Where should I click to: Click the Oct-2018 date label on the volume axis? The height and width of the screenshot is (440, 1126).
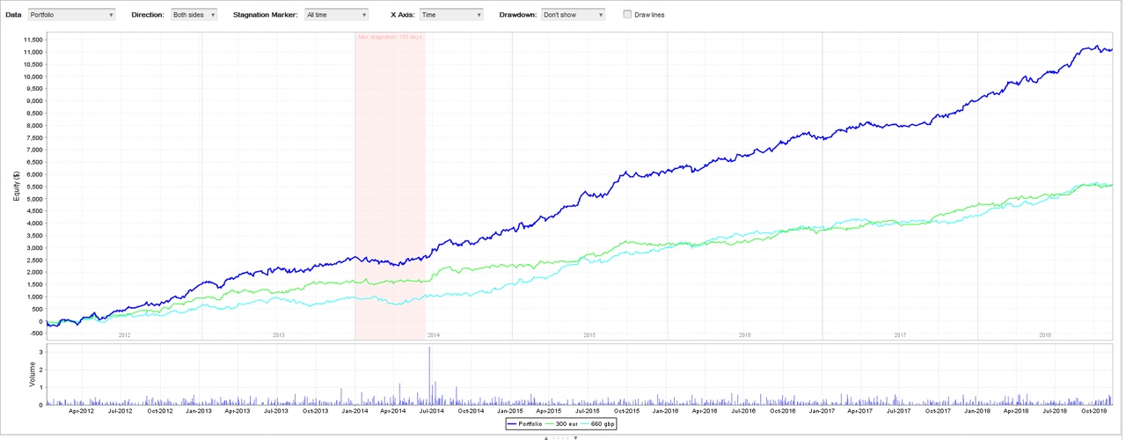coord(1093,410)
